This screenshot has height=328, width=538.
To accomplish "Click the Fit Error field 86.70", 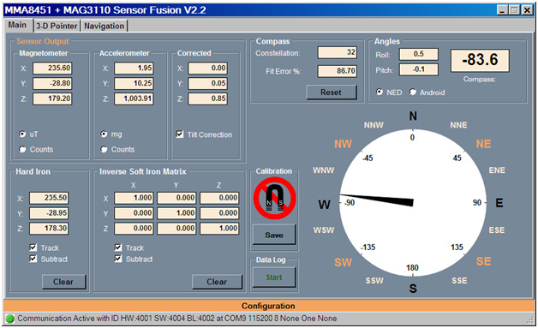I will (x=338, y=71).
